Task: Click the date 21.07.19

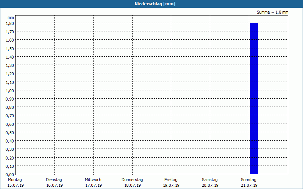Action: tap(249, 185)
